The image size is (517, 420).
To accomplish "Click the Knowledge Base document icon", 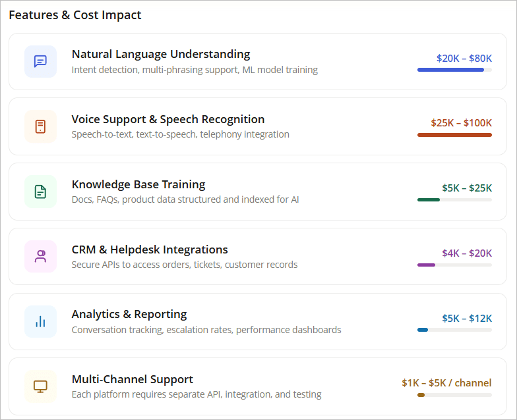I will click(x=41, y=192).
